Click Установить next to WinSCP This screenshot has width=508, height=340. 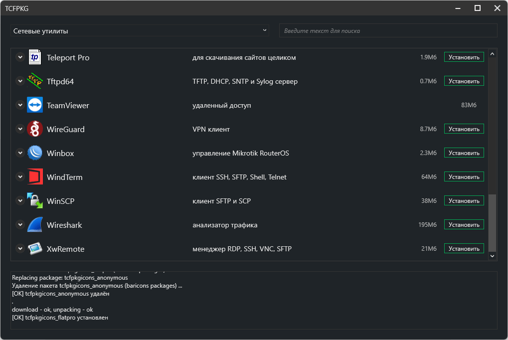coord(464,201)
